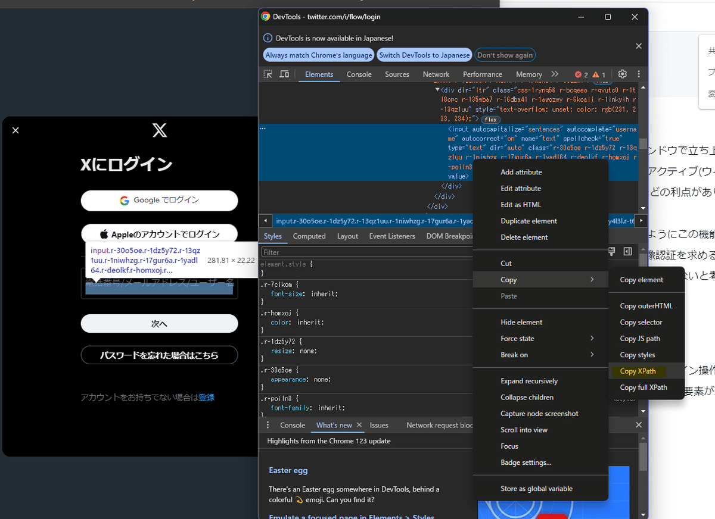Click the yellow warnings counter badge

[x=599, y=74]
